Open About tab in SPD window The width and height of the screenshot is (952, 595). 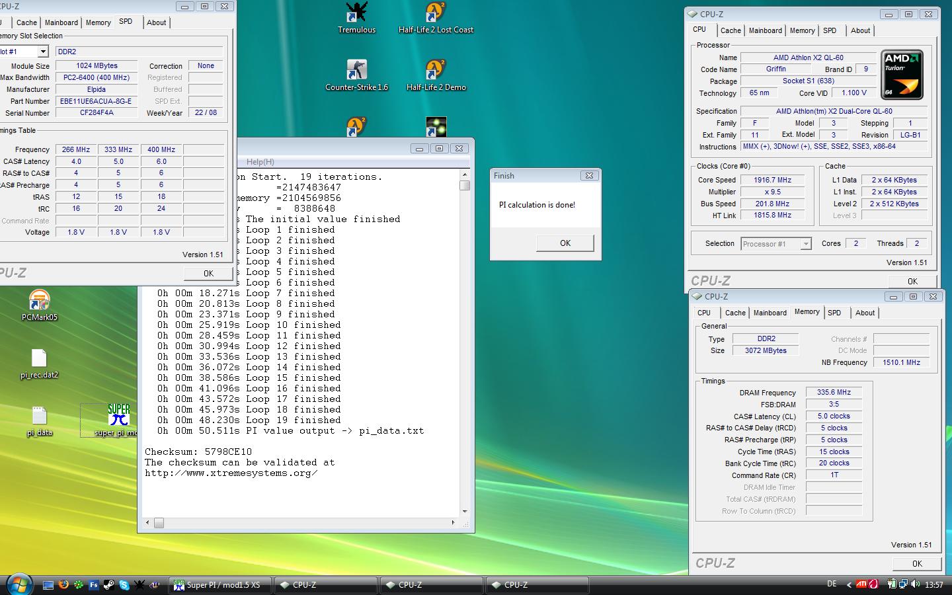[x=157, y=22]
